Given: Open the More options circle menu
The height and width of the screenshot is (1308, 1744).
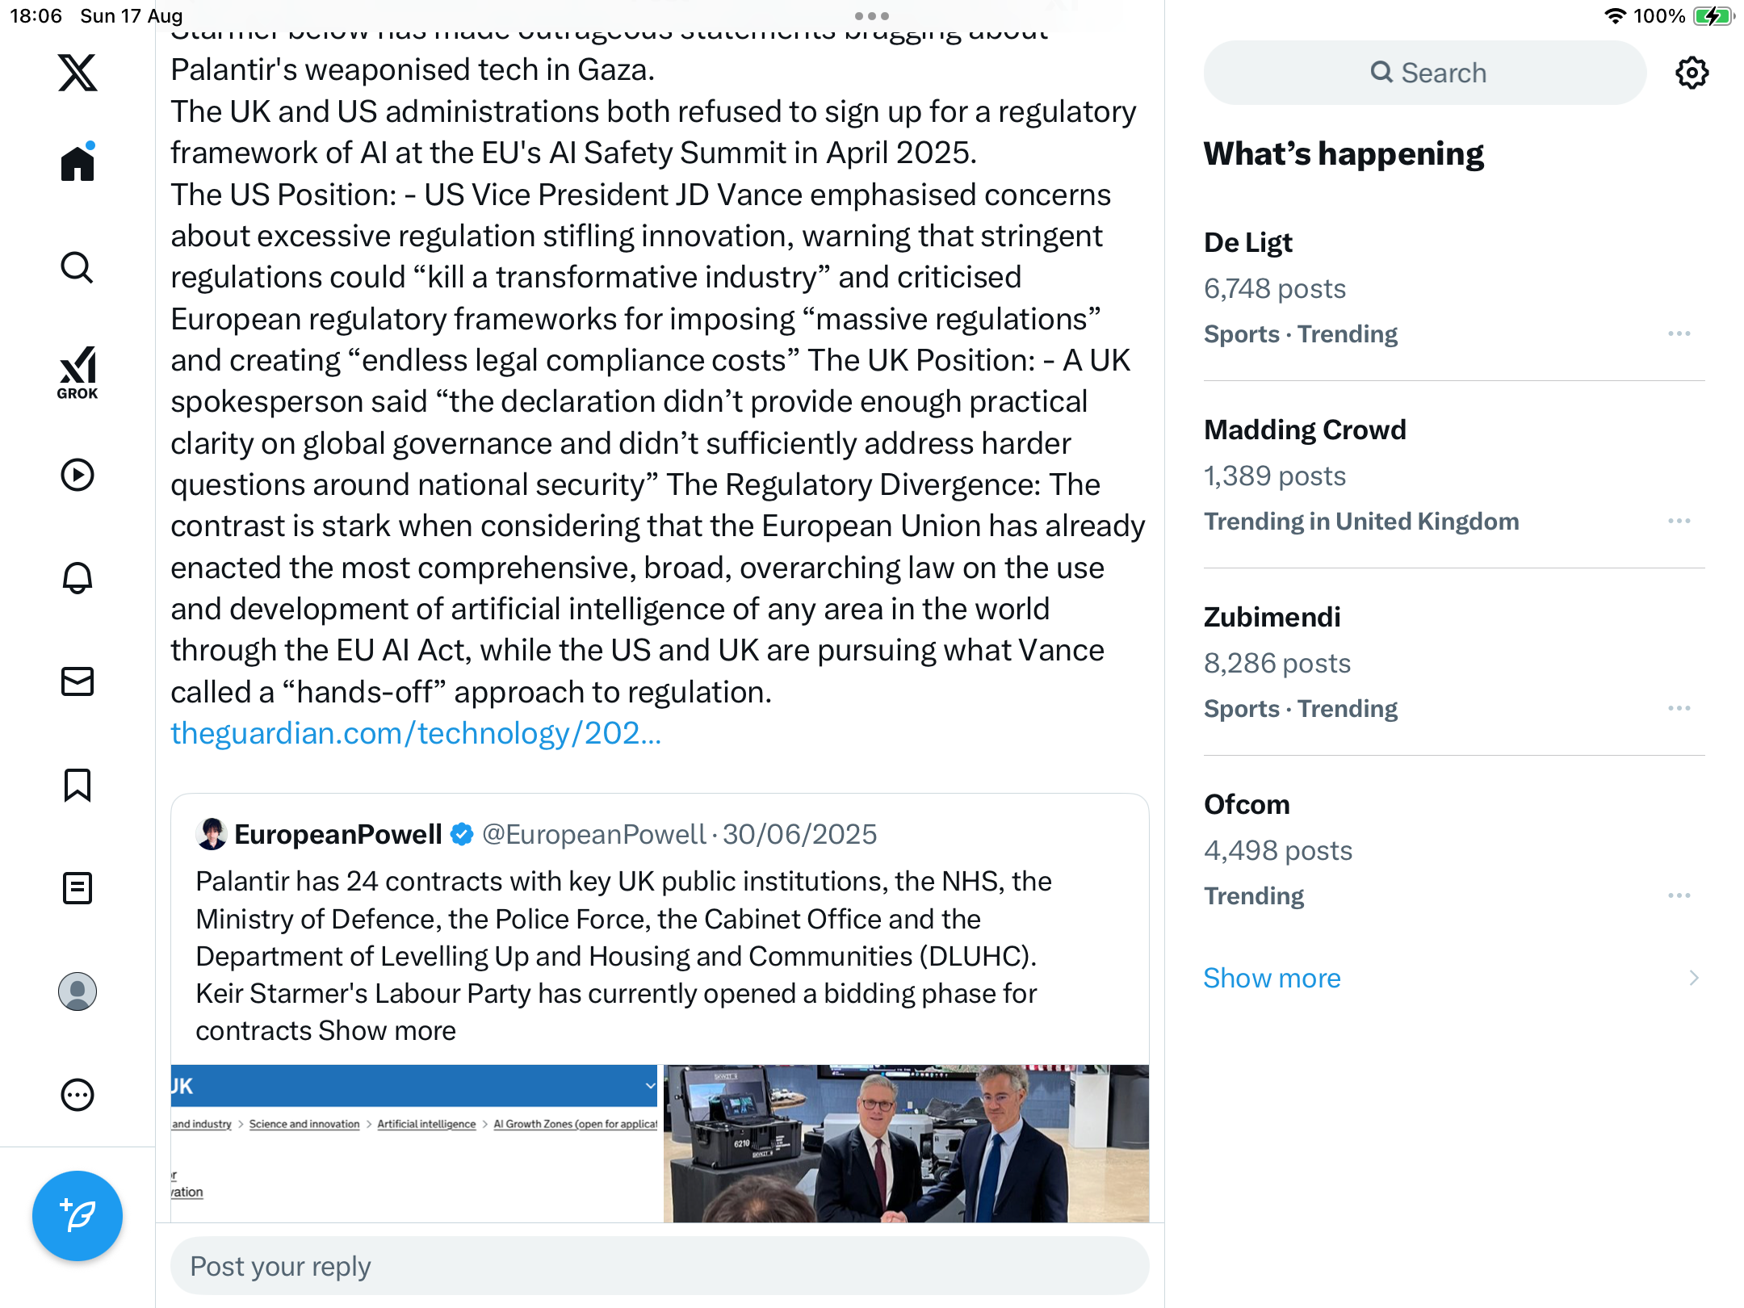Looking at the screenshot, I should click(x=78, y=1095).
